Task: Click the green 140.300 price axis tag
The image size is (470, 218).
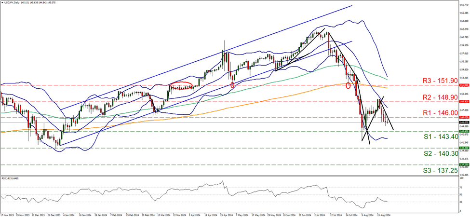Action: click(x=463, y=148)
